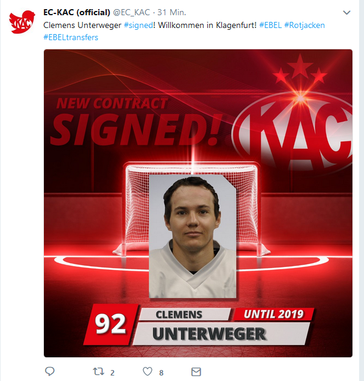Click the Clemens Unterweger player portrait

tap(193, 236)
